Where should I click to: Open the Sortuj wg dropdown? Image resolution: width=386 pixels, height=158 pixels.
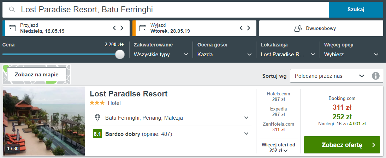329,76
